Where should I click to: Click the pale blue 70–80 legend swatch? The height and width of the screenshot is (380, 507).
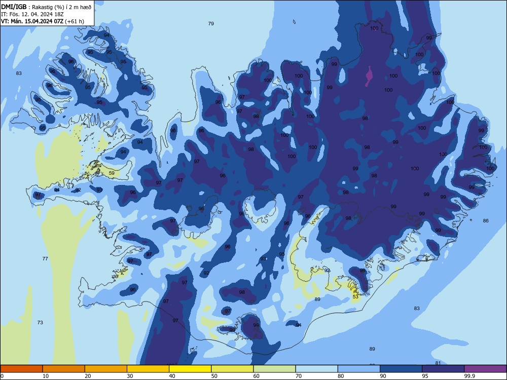pyautogui.click(x=317, y=369)
